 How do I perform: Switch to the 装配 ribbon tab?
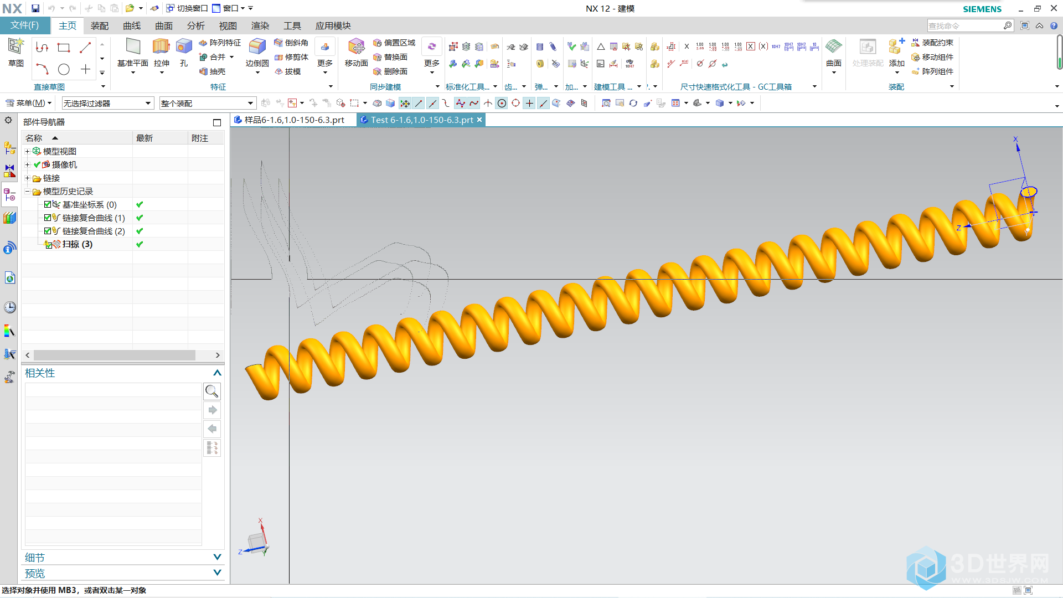click(x=100, y=25)
